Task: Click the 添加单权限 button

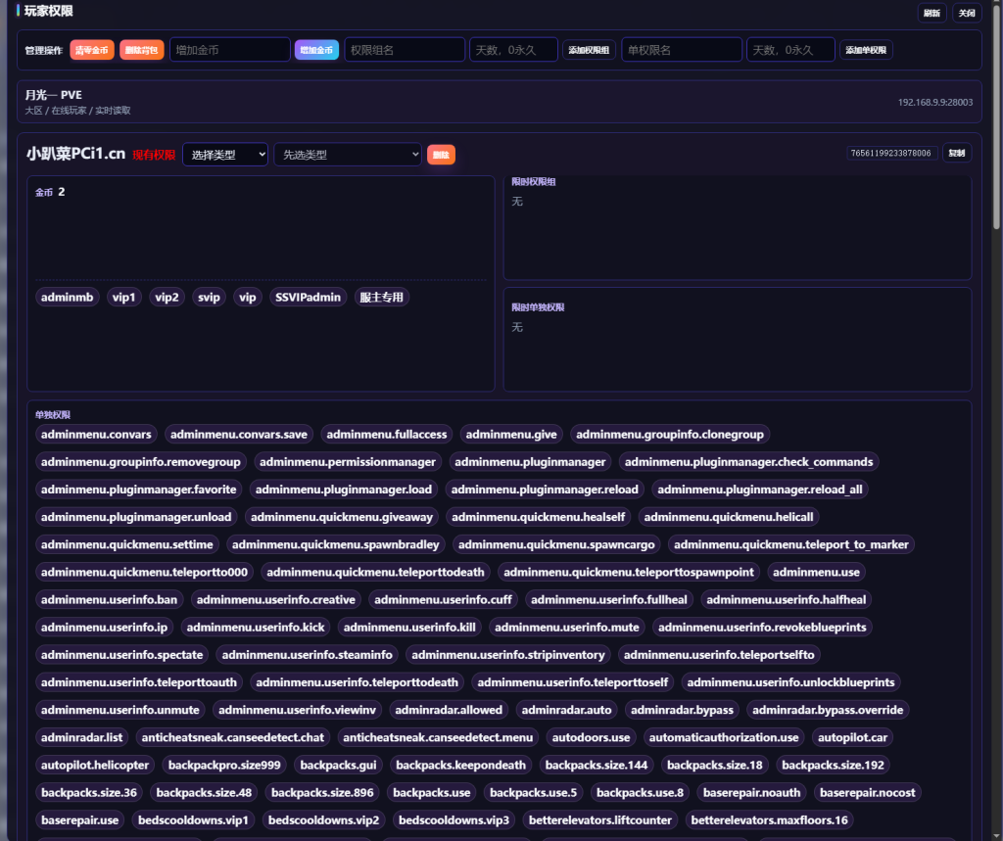Action: (x=866, y=50)
